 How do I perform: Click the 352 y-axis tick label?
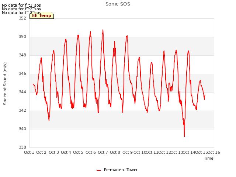pyautogui.click(x=22, y=18)
